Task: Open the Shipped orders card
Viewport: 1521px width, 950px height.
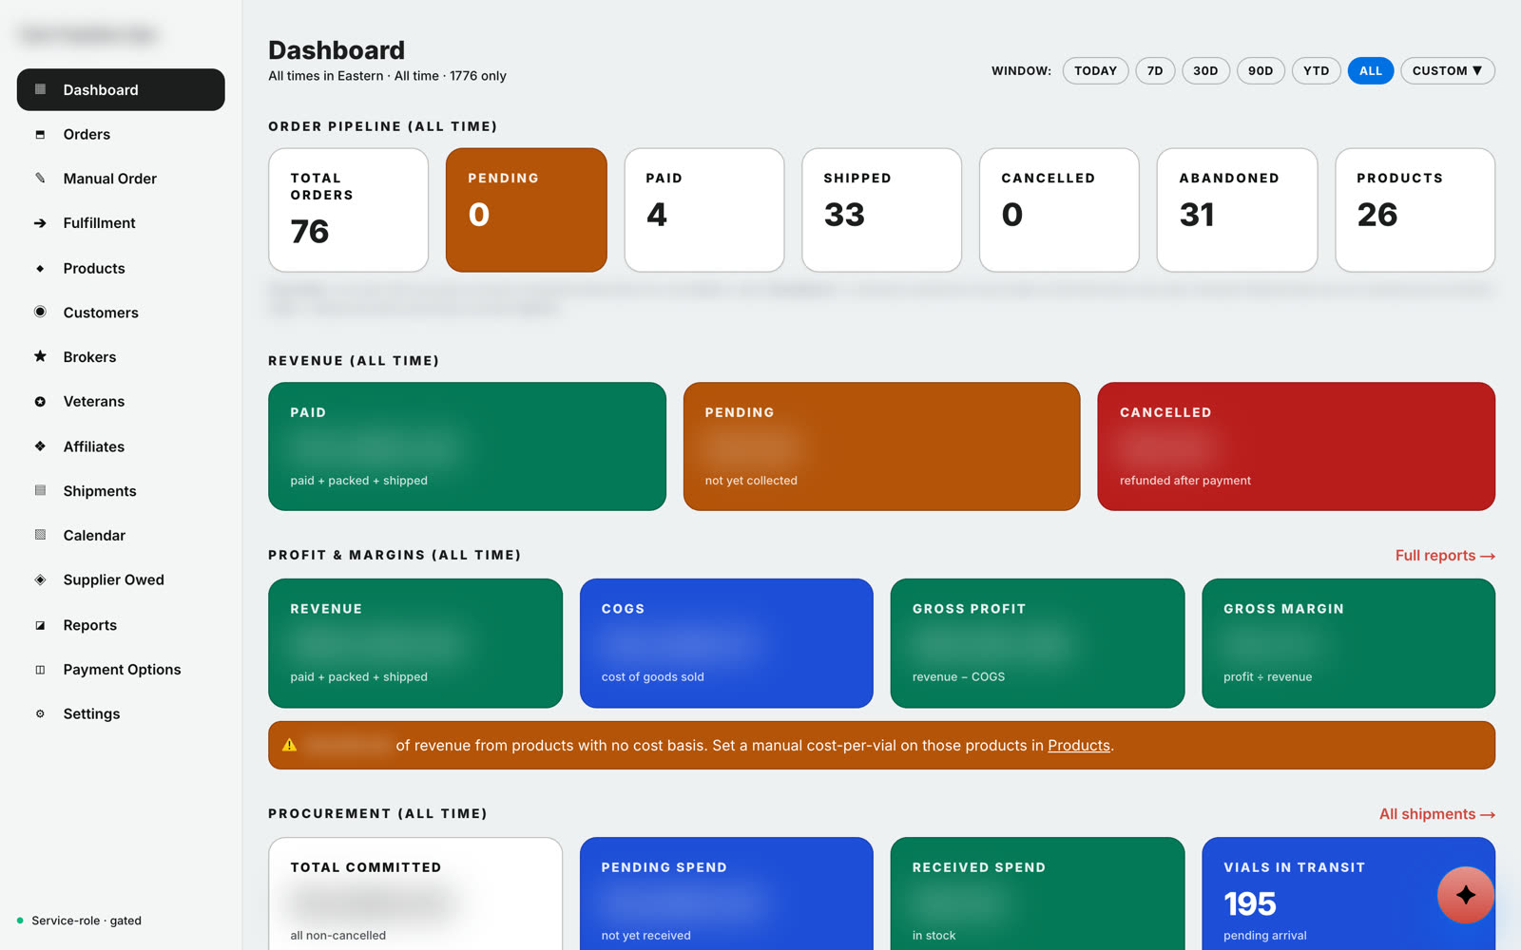Action: pos(882,210)
